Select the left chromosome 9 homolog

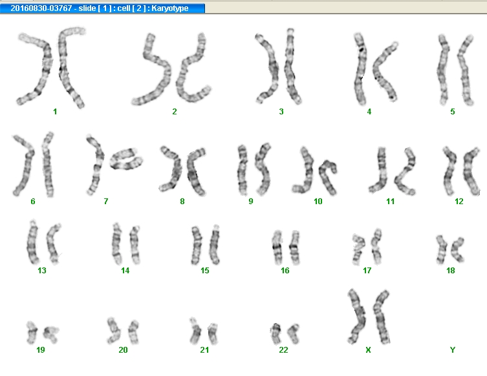click(x=243, y=170)
